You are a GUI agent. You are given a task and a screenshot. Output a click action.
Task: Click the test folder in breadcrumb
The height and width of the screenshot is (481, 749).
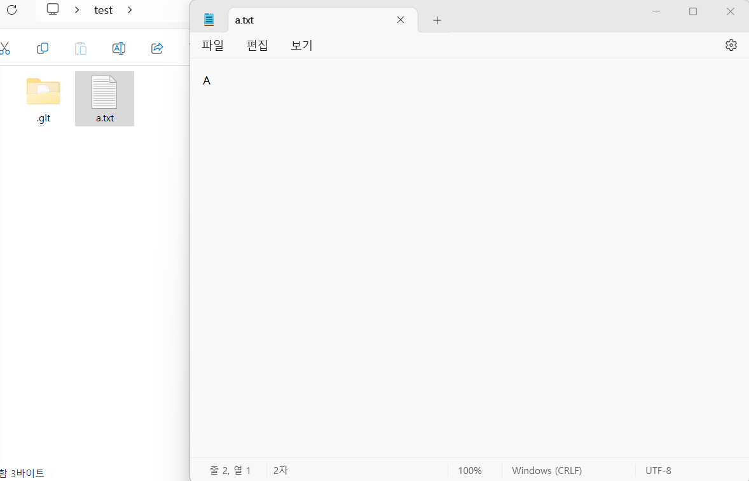point(103,10)
